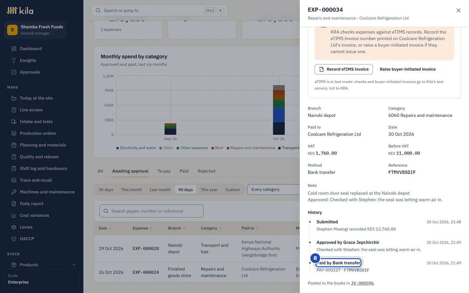469x293 pixels.
Task: Click the Search payee, number or reference field
Action: [x=151, y=211]
